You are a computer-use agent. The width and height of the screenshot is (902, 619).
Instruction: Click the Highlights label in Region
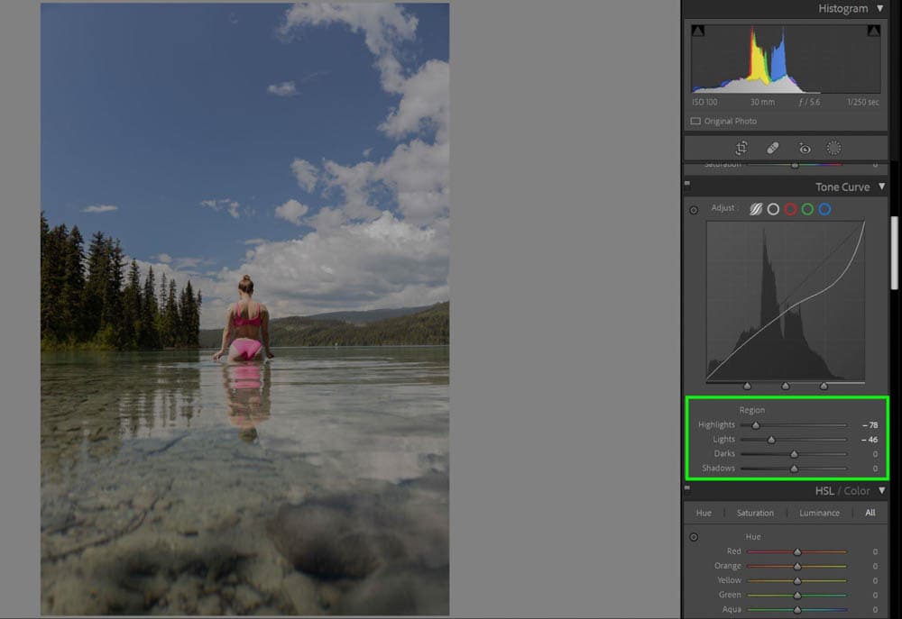716,424
